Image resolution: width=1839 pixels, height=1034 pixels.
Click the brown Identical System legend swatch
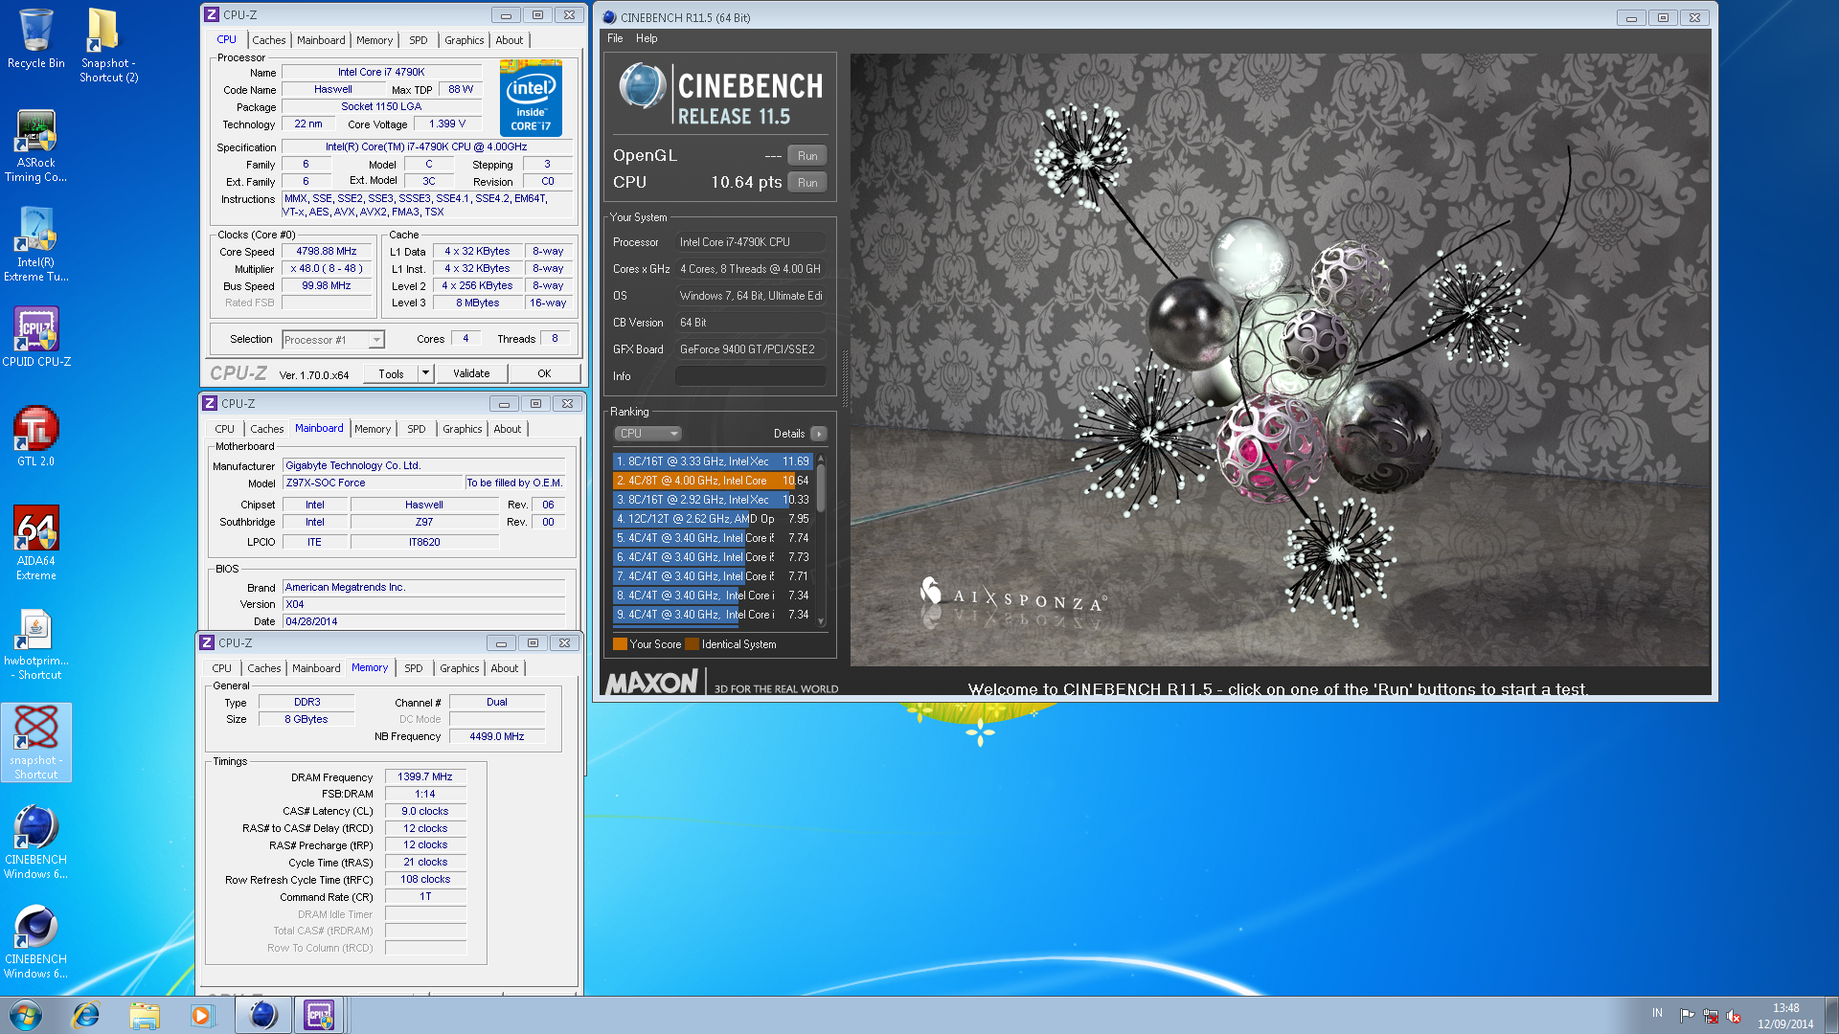(692, 644)
